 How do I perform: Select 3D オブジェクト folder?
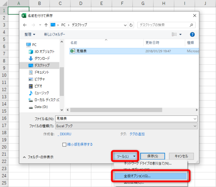click(41, 51)
